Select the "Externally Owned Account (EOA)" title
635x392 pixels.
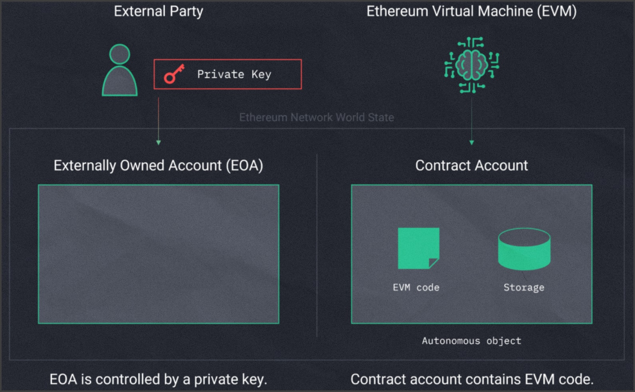(x=158, y=165)
